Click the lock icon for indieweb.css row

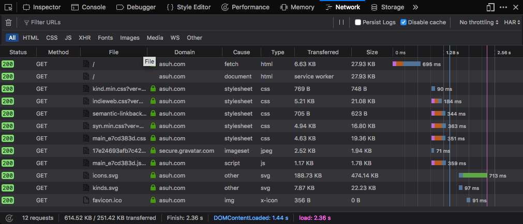click(153, 101)
